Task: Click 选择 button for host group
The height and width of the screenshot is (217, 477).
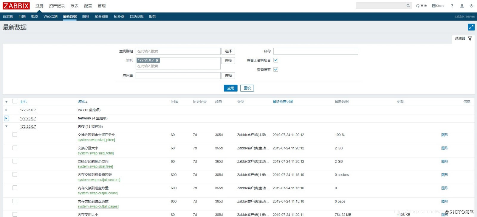Action: click(x=228, y=51)
